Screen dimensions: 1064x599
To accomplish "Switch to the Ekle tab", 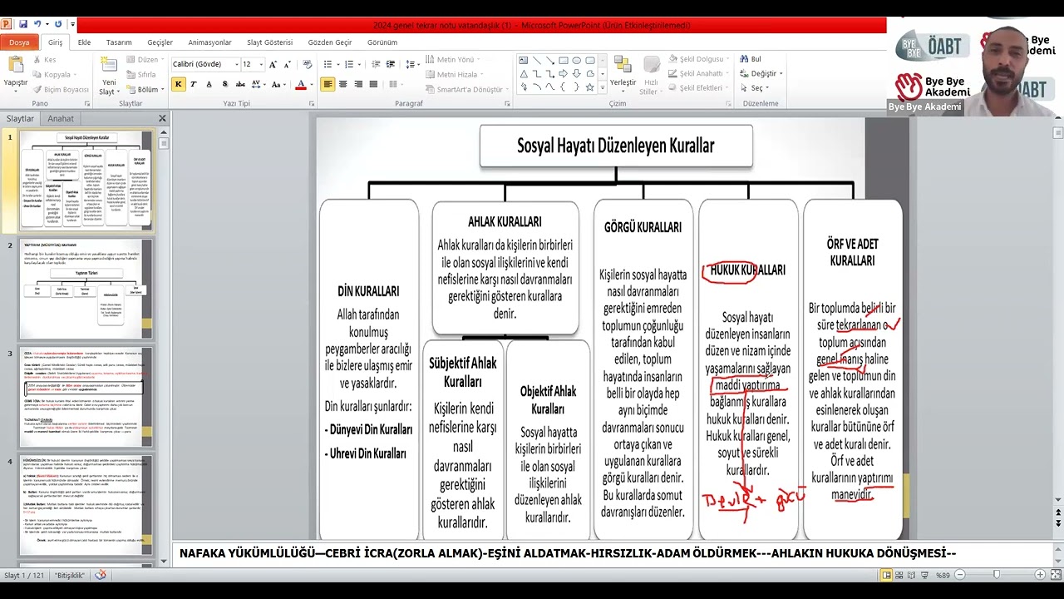I will (x=84, y=42).
